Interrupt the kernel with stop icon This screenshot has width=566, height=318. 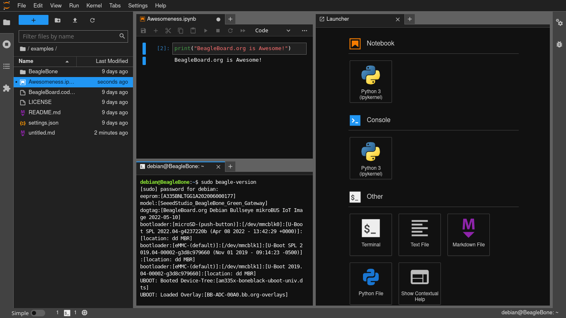pyautogui.click(x=218, y=31)
